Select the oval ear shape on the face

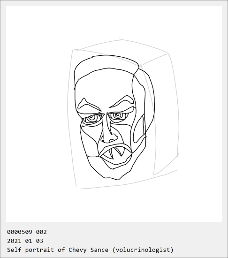pos(138,129)
